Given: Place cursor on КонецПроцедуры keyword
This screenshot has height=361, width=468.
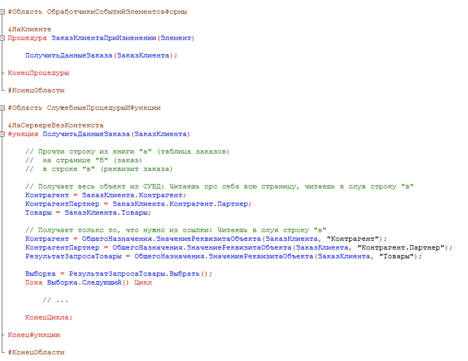Looking at the screenshot, I should tap(38, 73).
